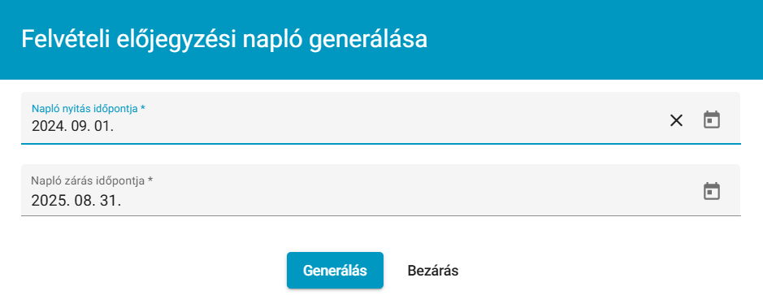Click the asterisk after Napló zárás időpontja
Viewport: 763px width, 304px height.
point(150,180)
